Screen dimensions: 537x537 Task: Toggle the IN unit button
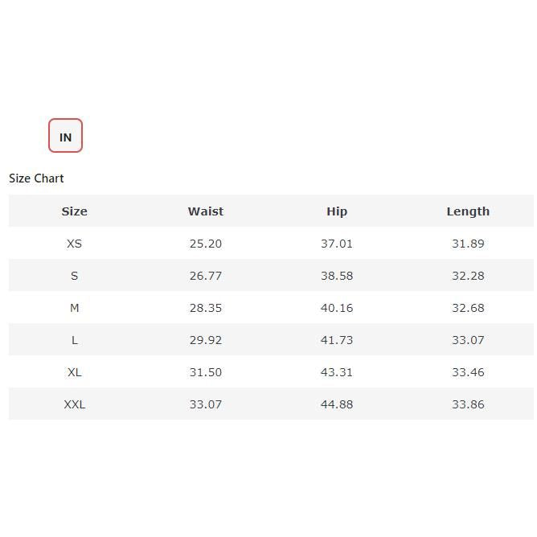click(x=65, y=136)
